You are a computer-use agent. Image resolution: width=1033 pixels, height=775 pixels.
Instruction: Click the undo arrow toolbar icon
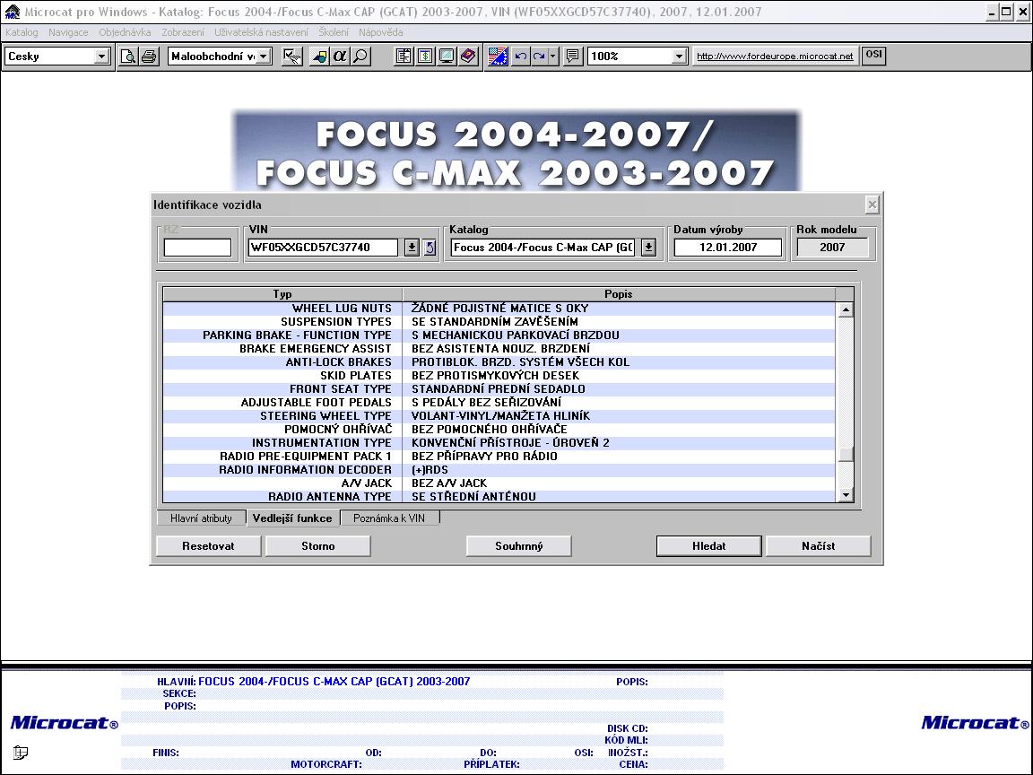(520, 57)
